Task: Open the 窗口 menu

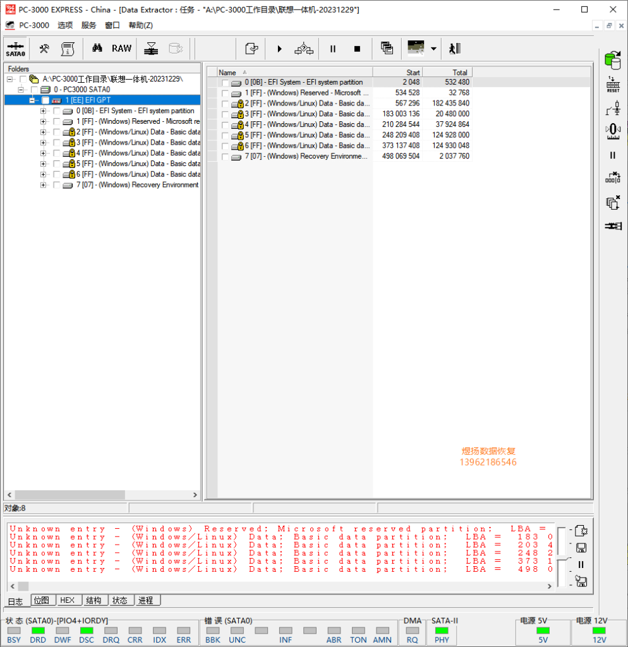Action: pyautogui.click(x=112, y=25)
